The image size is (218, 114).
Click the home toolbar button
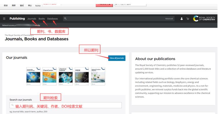[38, 6]
